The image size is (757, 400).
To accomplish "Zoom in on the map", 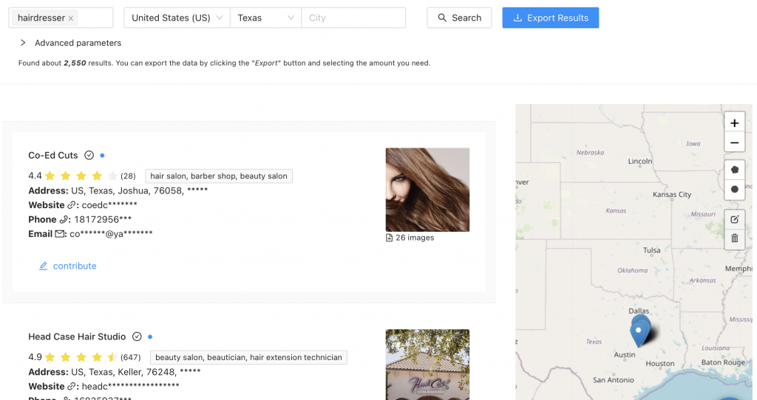I will tap(734, 123).
